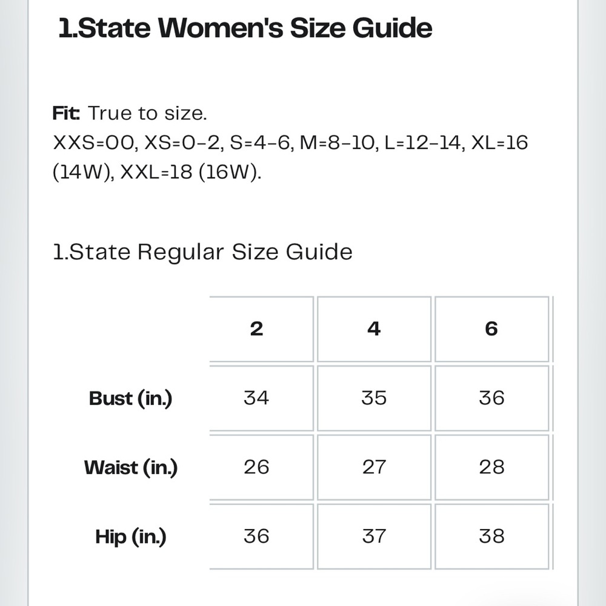Select the bold Fit: label
606x606 pixels.
pyautogui.click(x=66, y=113)
